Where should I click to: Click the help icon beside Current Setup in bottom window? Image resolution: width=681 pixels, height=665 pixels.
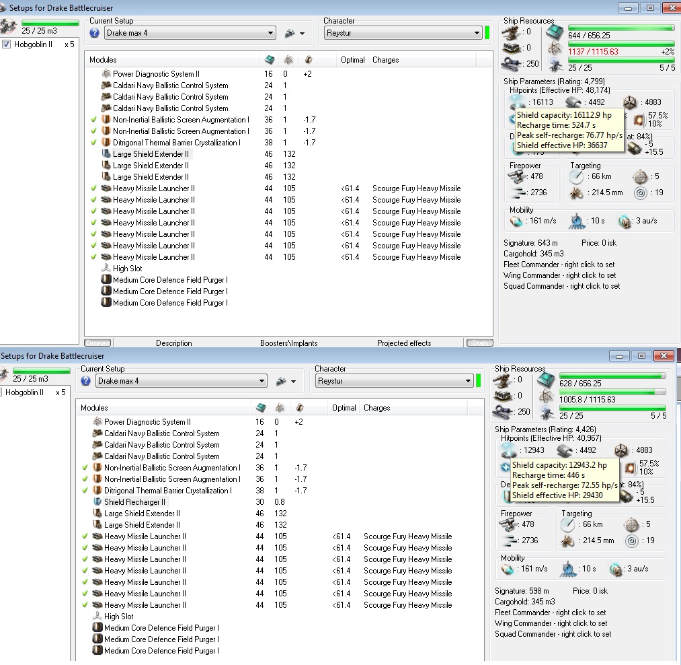click(85, 381)
